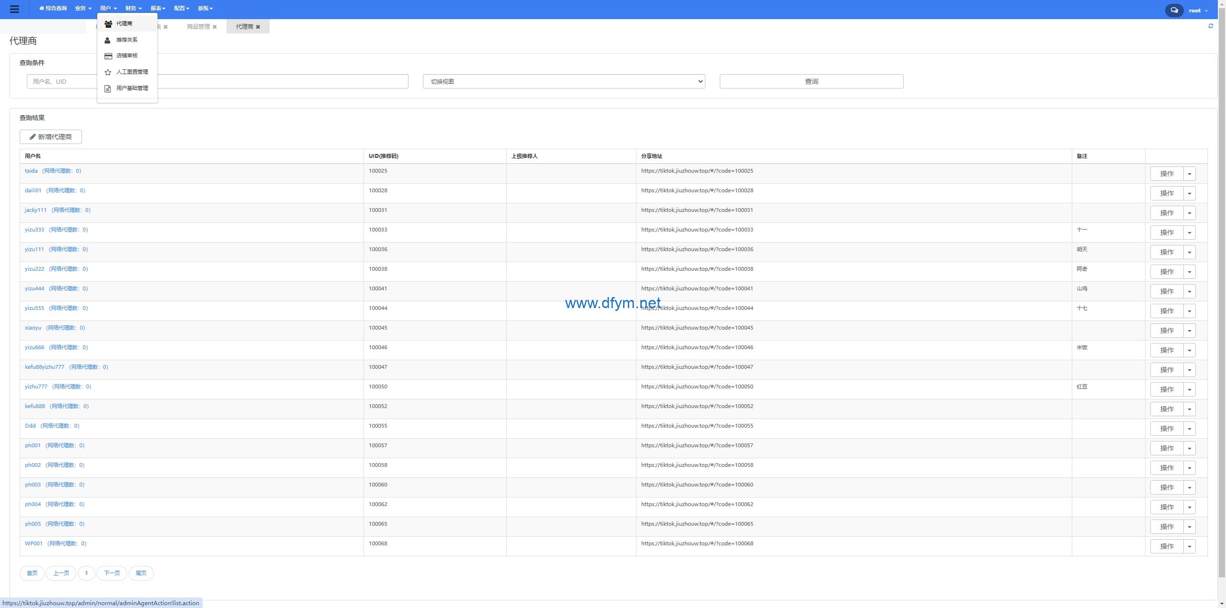Open the taida agent link
The width and height of the screenshot is (1226, 608).
53,171
